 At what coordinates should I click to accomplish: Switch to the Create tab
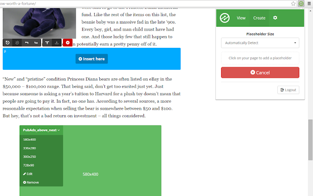pyautogui.click(x=259, y=18)
